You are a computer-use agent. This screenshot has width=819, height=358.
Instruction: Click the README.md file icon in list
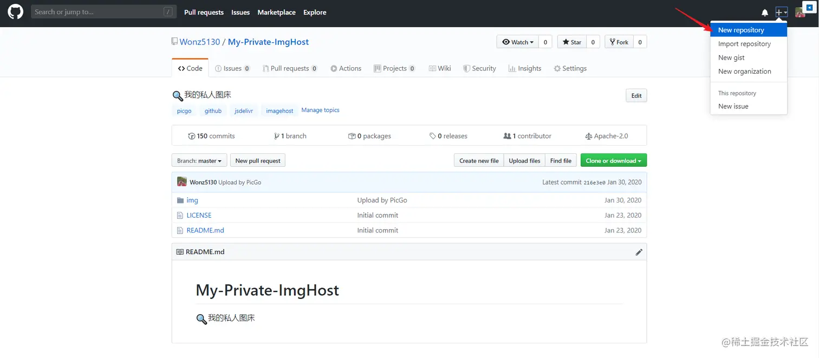coord(180,231)
